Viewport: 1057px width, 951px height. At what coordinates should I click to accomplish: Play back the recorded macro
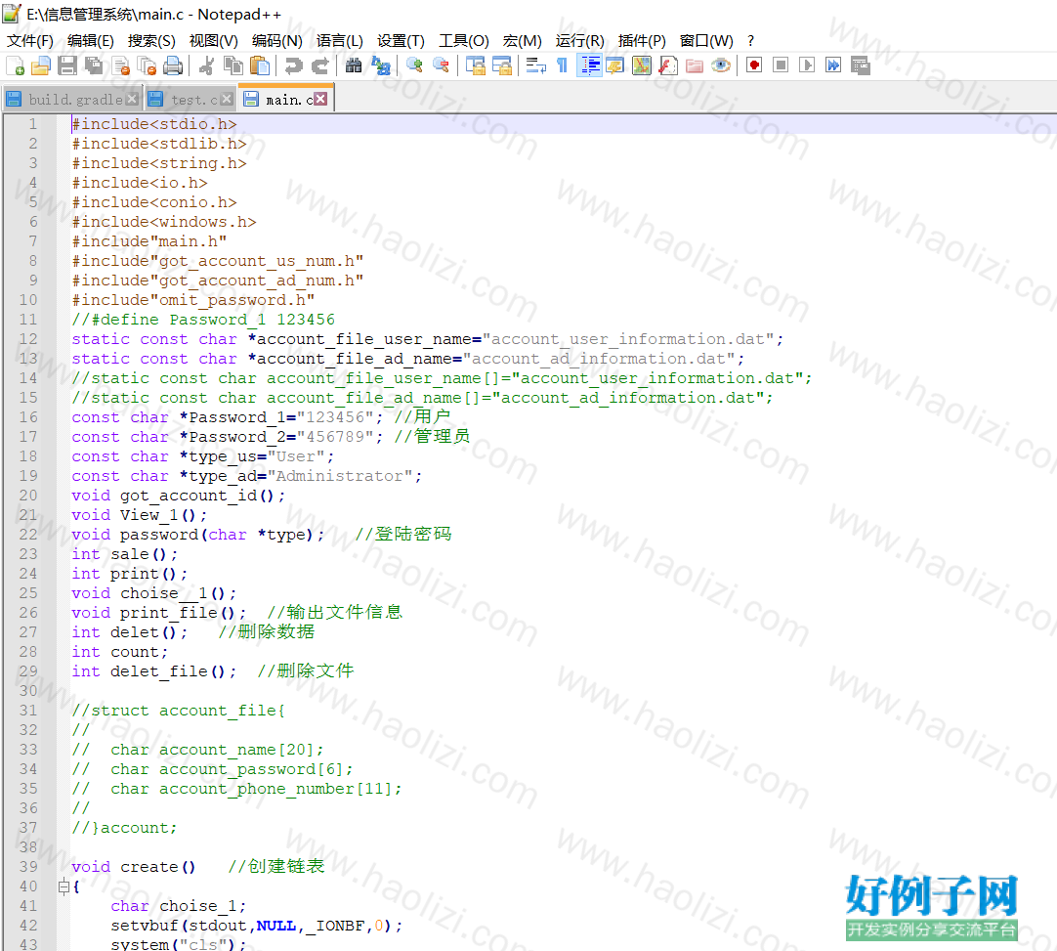point(807,65)
